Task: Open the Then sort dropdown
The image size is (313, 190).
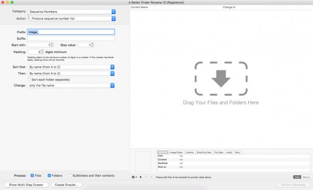Action: click(x=71, y=73)
